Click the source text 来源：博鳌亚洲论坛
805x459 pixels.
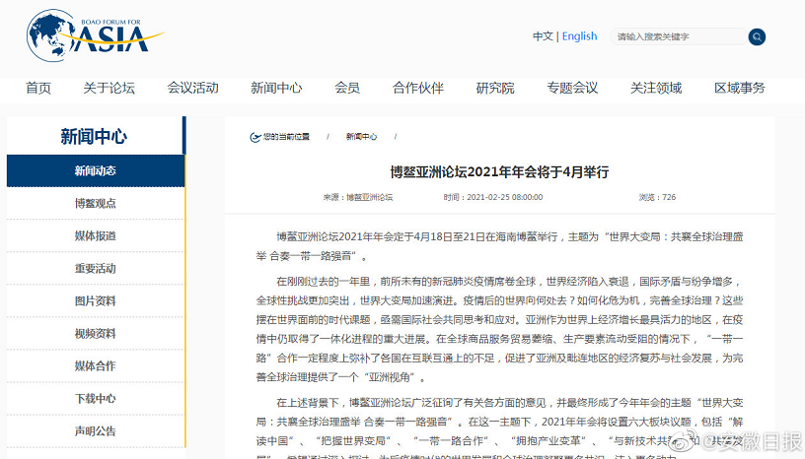click(358, 197)
